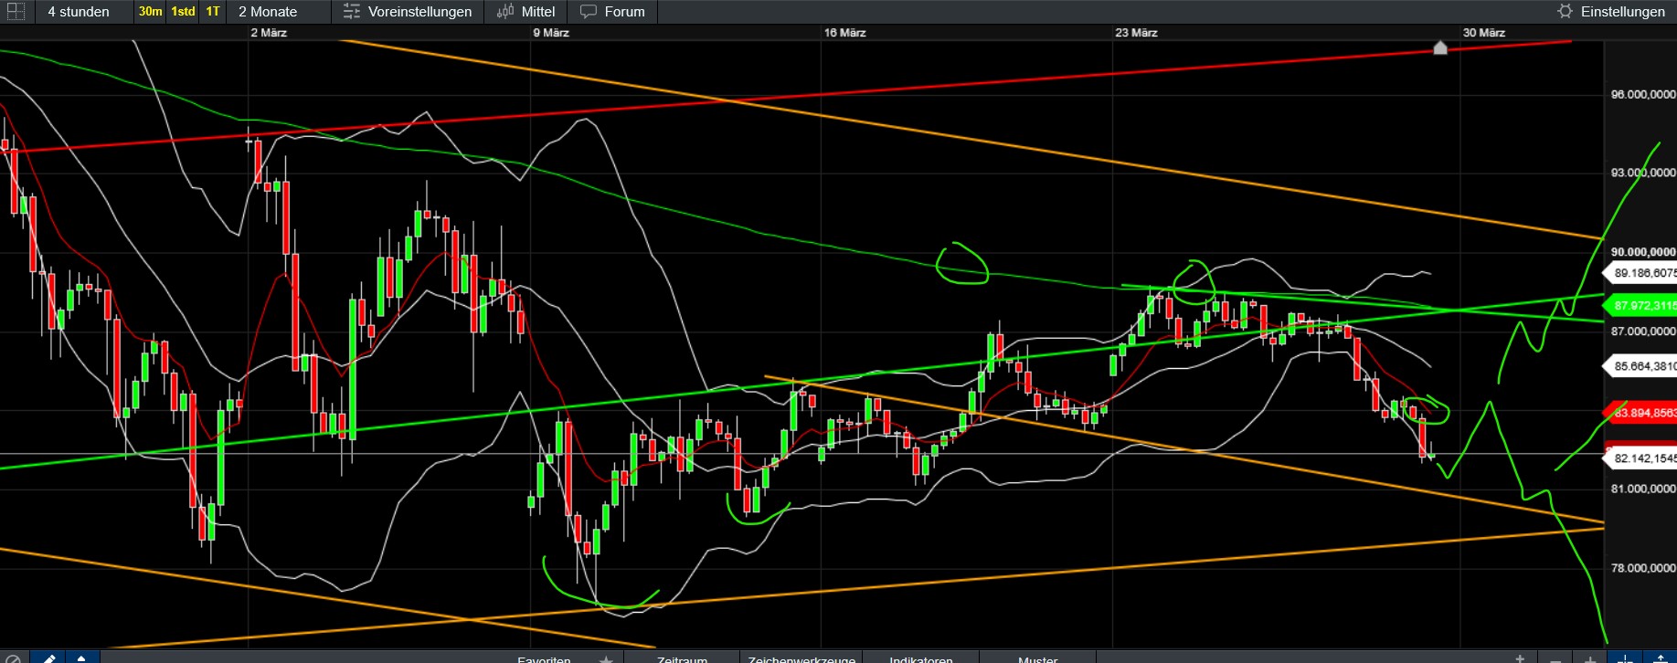Change candle style via Mittel button
Screen dimensions: 1677x663
point(526,12)
